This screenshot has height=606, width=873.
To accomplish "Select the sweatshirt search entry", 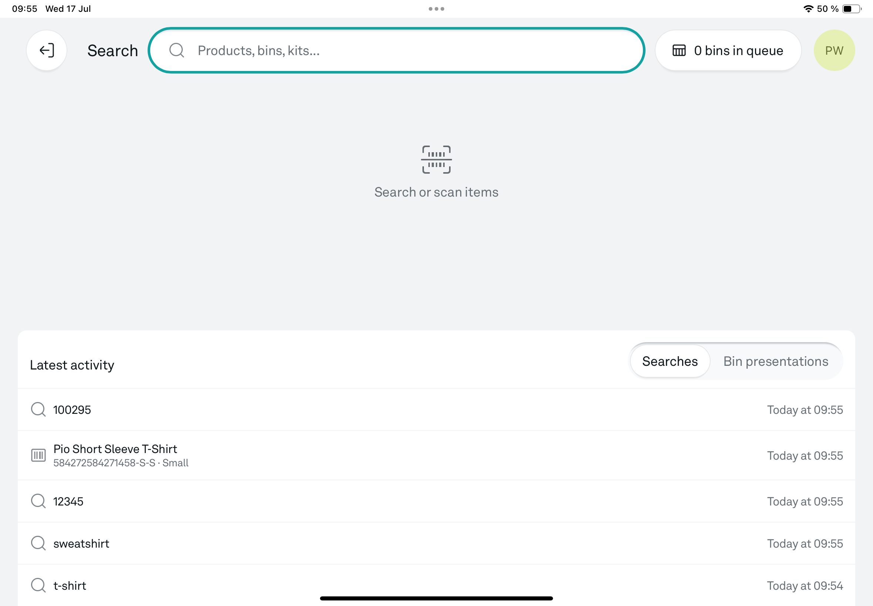I will (x=81, y=543).
